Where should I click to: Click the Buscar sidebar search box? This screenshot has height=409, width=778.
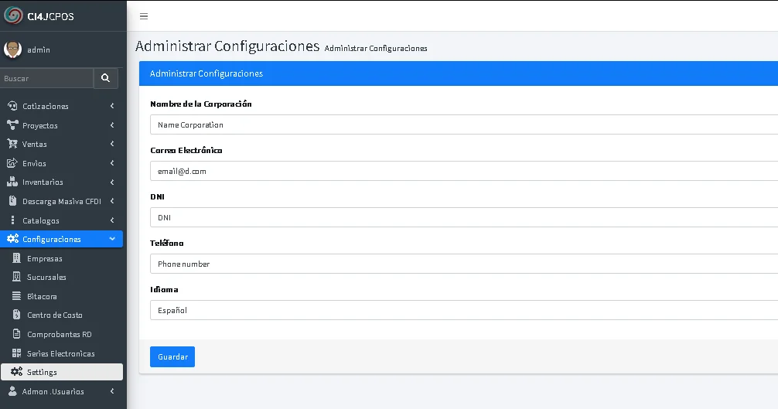click(x=46, y=78)
